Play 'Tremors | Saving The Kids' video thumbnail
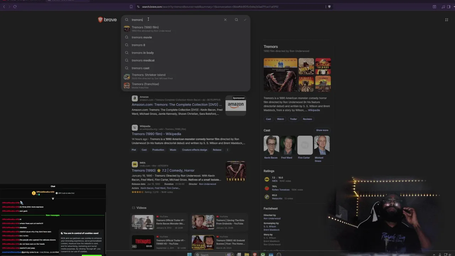This screenshot has height=256, width=455. coord(203,222)
